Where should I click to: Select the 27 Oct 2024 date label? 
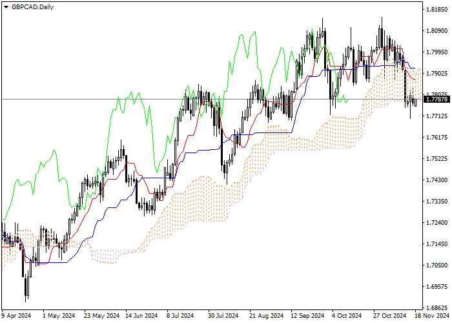click(390, 316)
